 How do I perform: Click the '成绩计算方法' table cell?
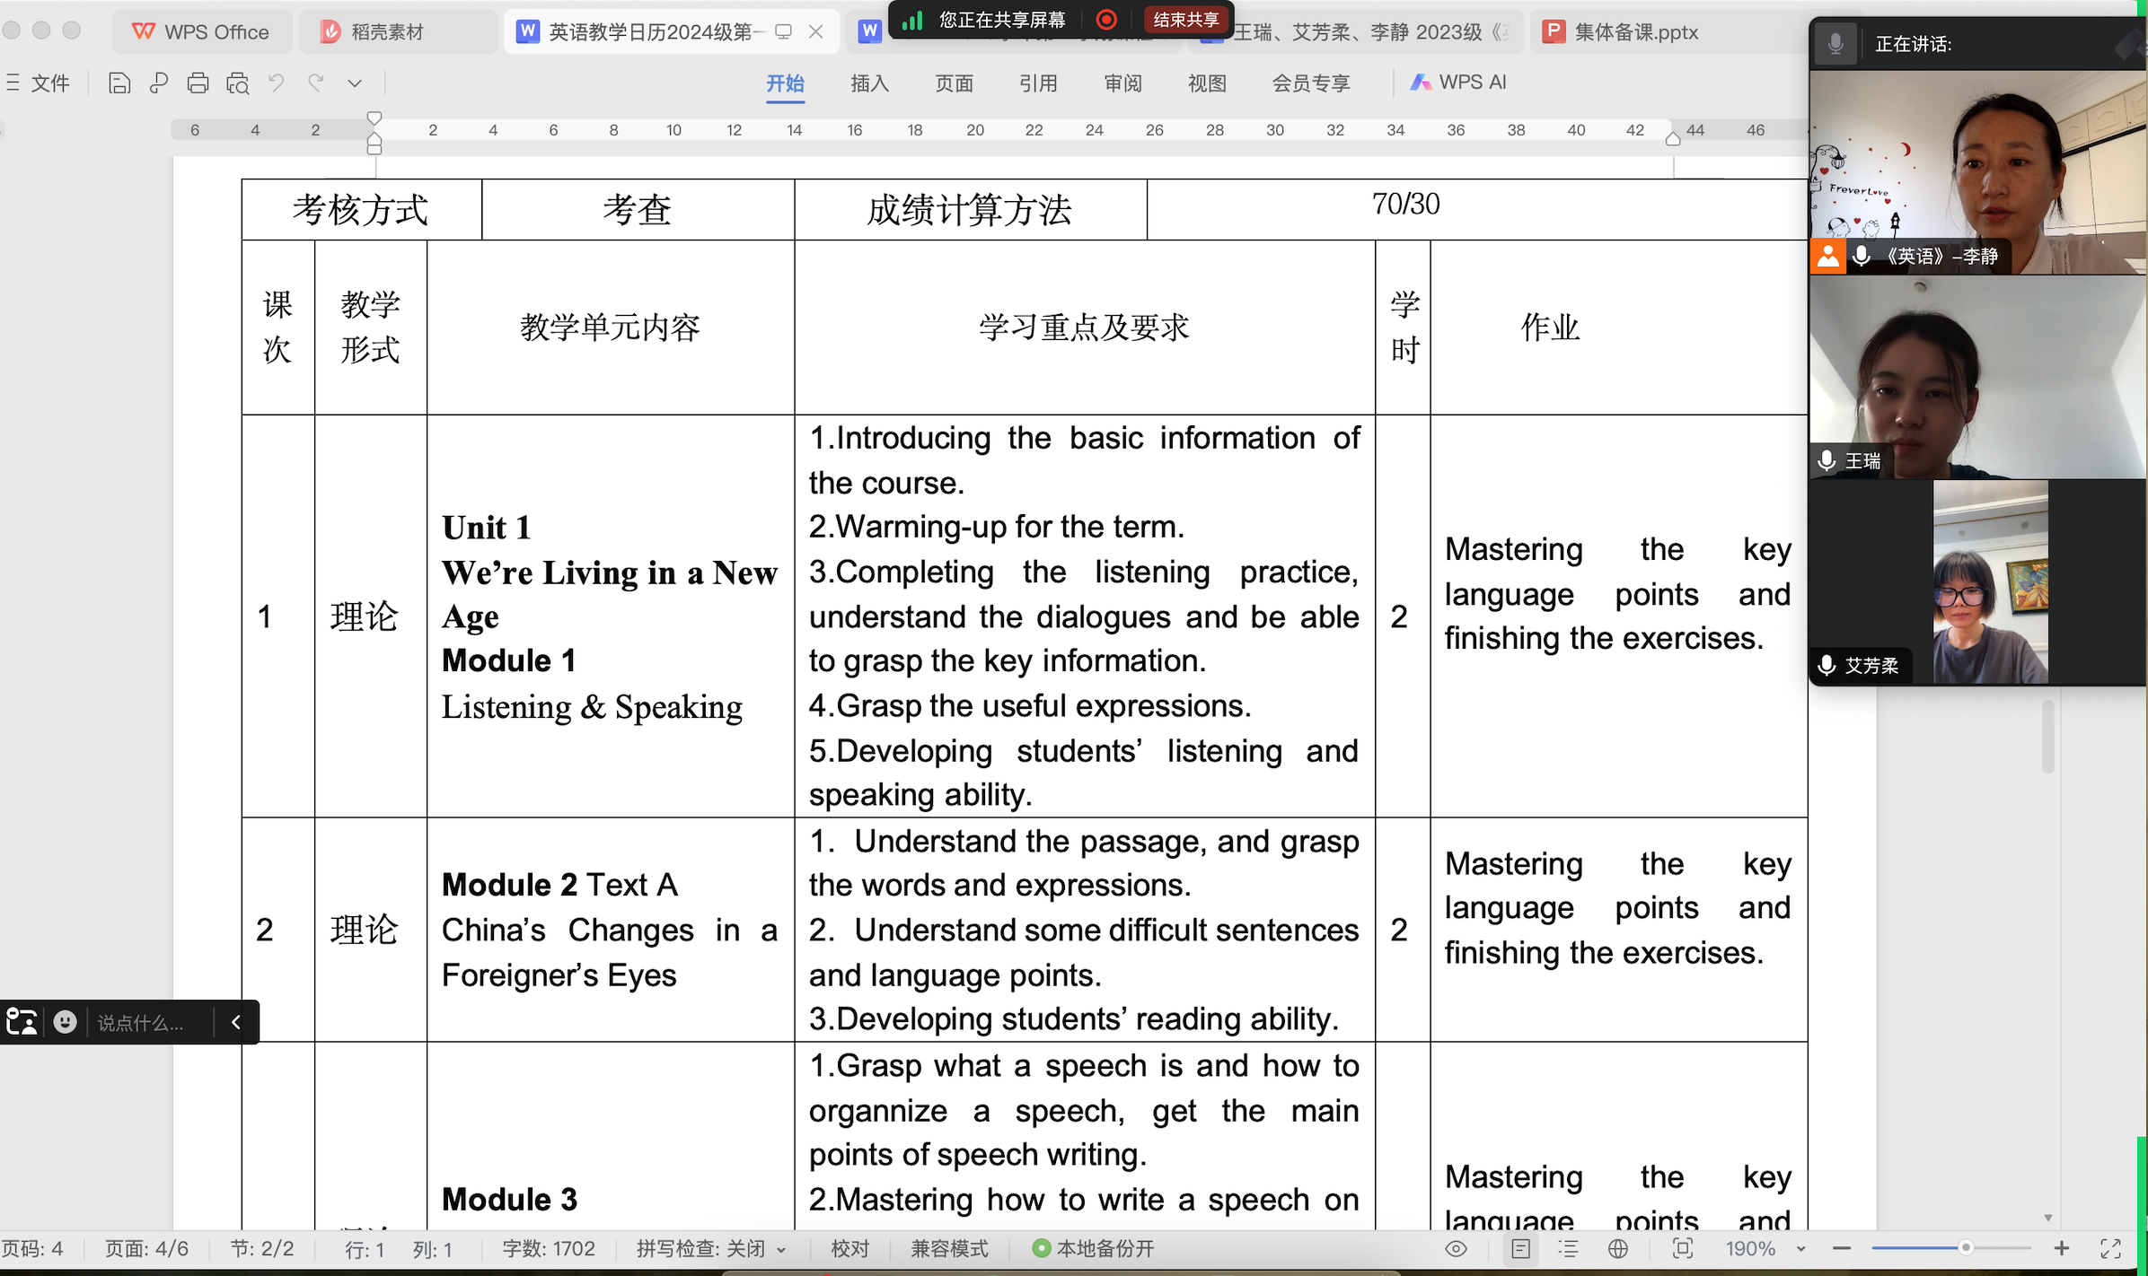click(969, 210)
